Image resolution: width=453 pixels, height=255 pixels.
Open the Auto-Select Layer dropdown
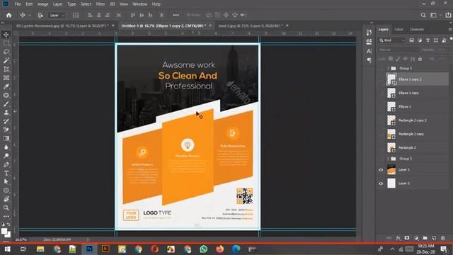pos(57,15)
